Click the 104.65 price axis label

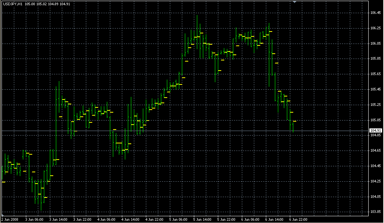[376, 151]
